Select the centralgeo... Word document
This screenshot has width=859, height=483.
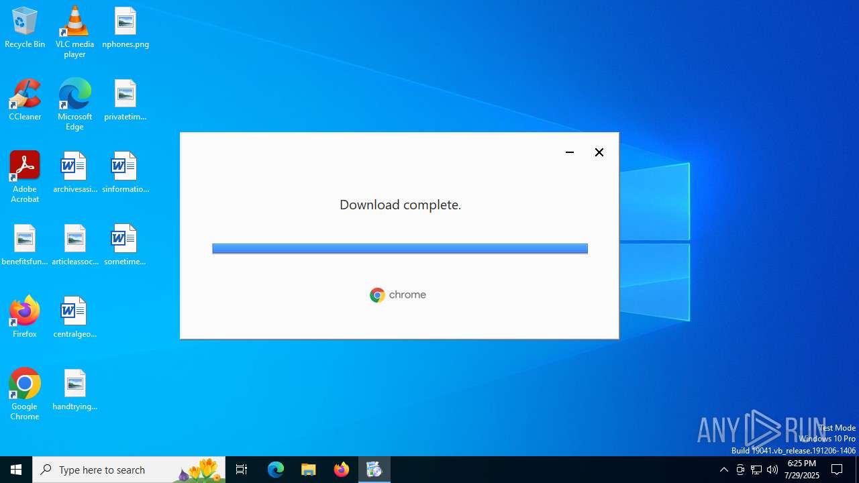pos(74,318)
